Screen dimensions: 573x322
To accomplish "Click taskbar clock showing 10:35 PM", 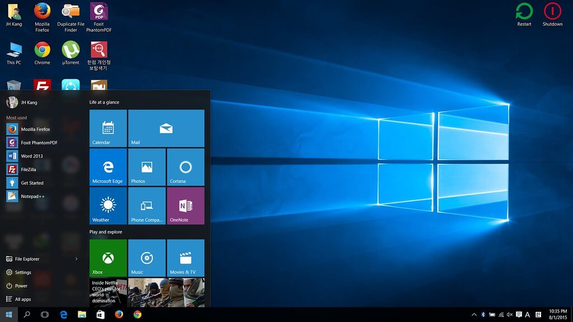I will (558, 314).
